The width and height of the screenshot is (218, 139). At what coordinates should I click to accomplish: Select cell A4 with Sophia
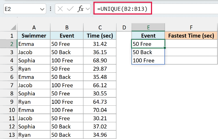click(34, 60)
